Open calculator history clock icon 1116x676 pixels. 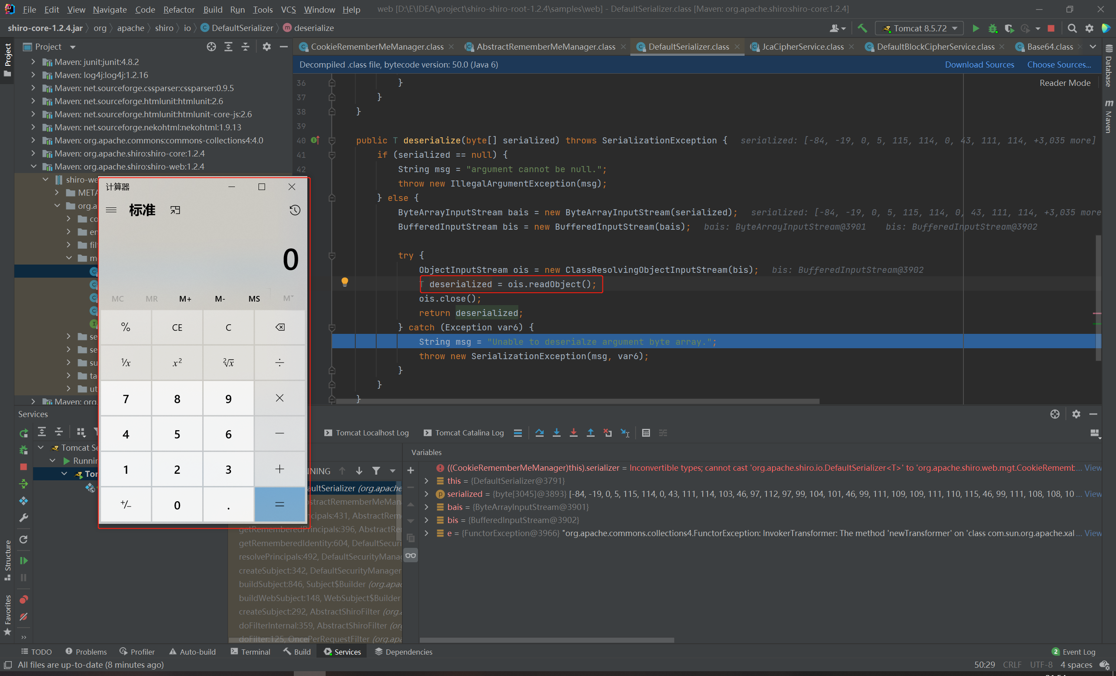click(x=295, y=210)
